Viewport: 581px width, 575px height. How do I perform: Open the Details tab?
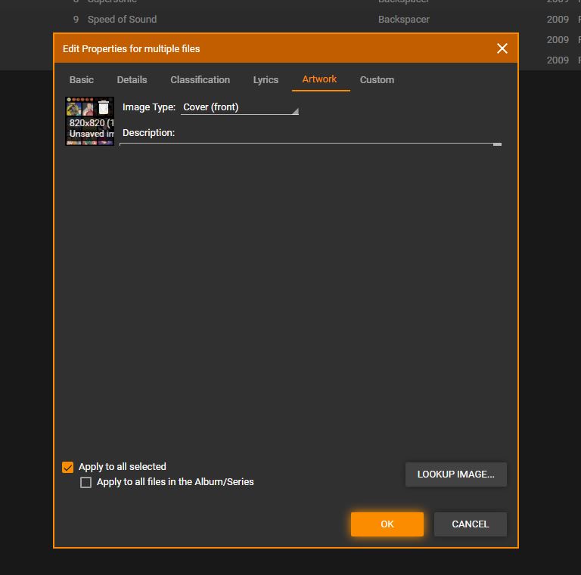pos(132,79)
